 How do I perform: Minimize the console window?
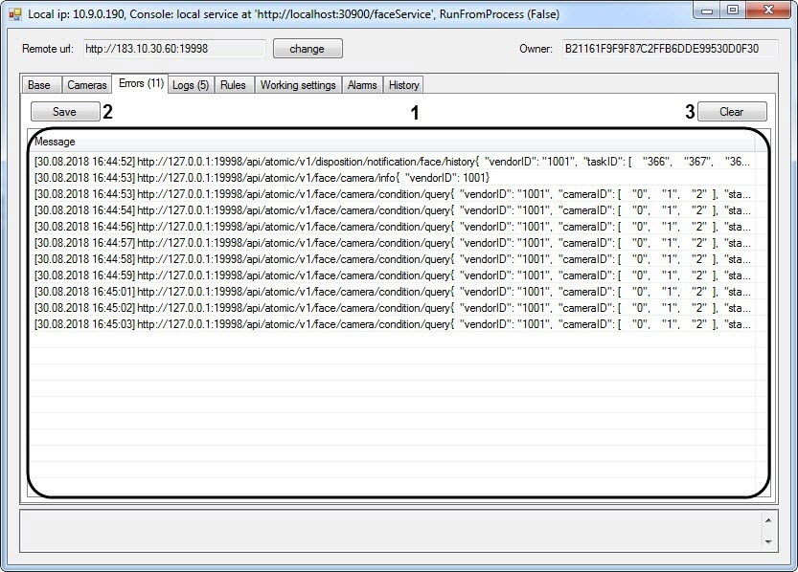(x=707, y=11)
